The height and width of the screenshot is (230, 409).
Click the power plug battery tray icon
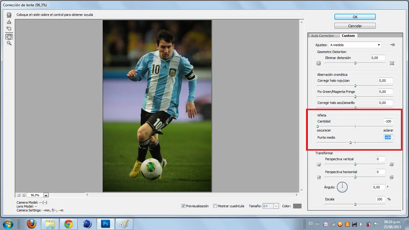coord(369,224)
